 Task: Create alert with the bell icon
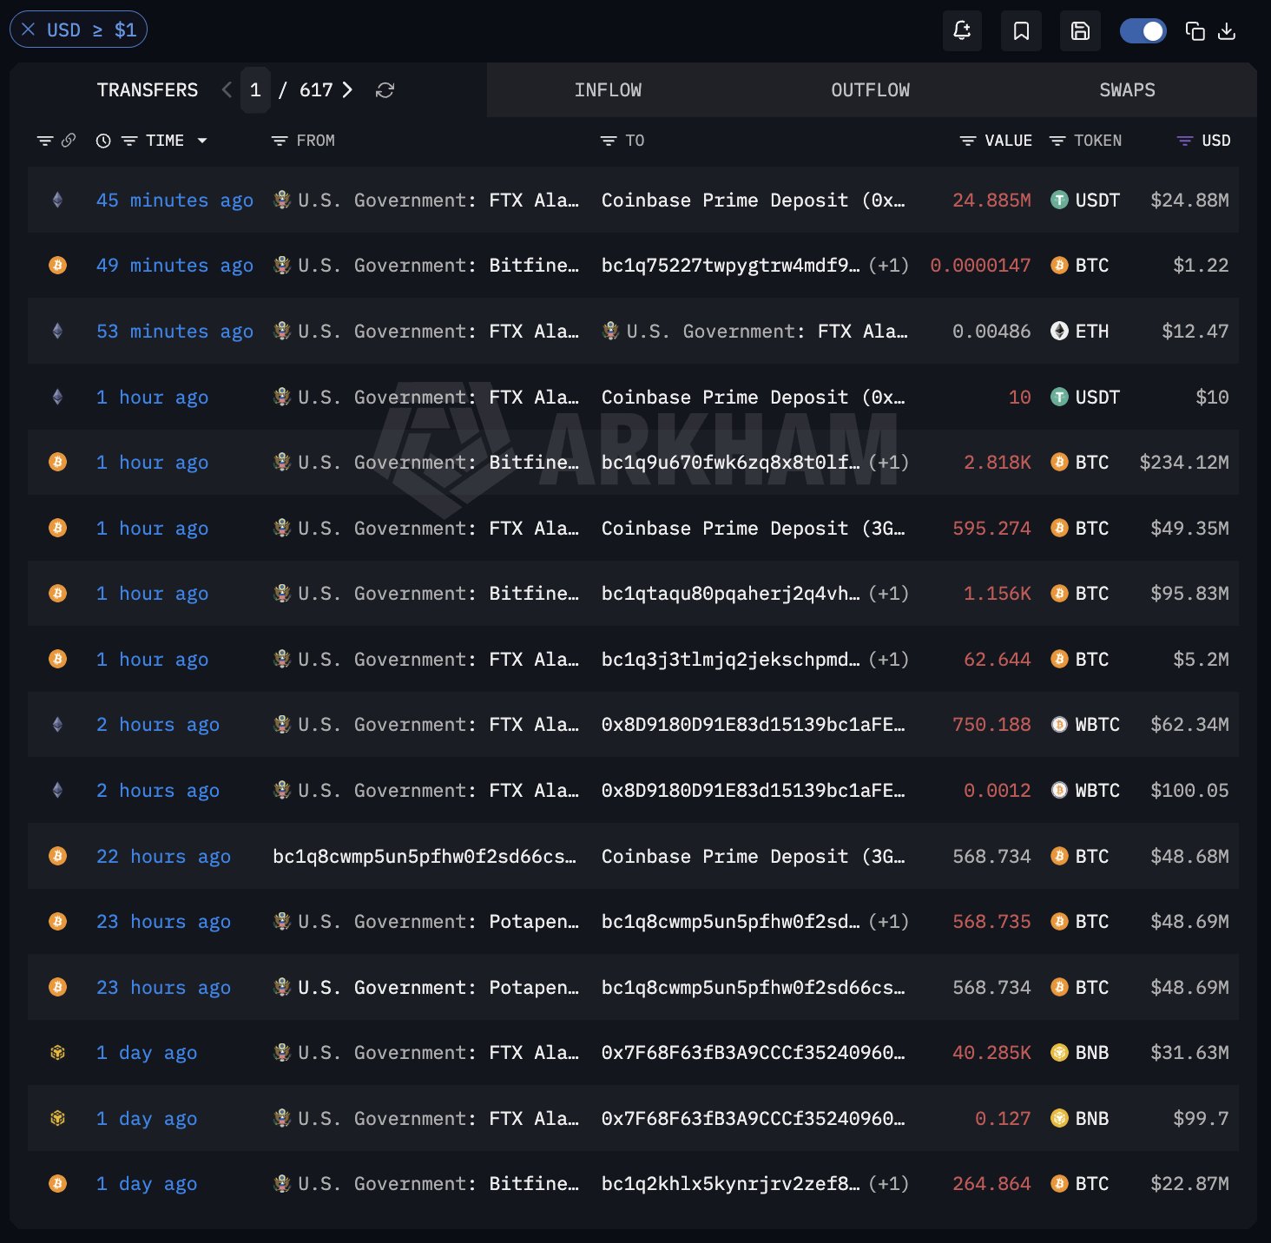tap(962, 31)
